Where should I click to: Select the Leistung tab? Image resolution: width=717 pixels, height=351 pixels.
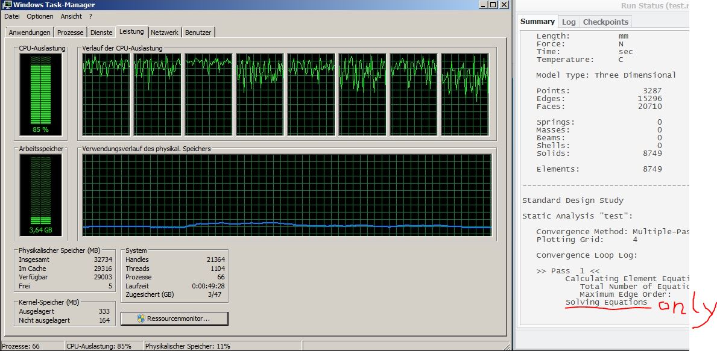click(131, 31)
